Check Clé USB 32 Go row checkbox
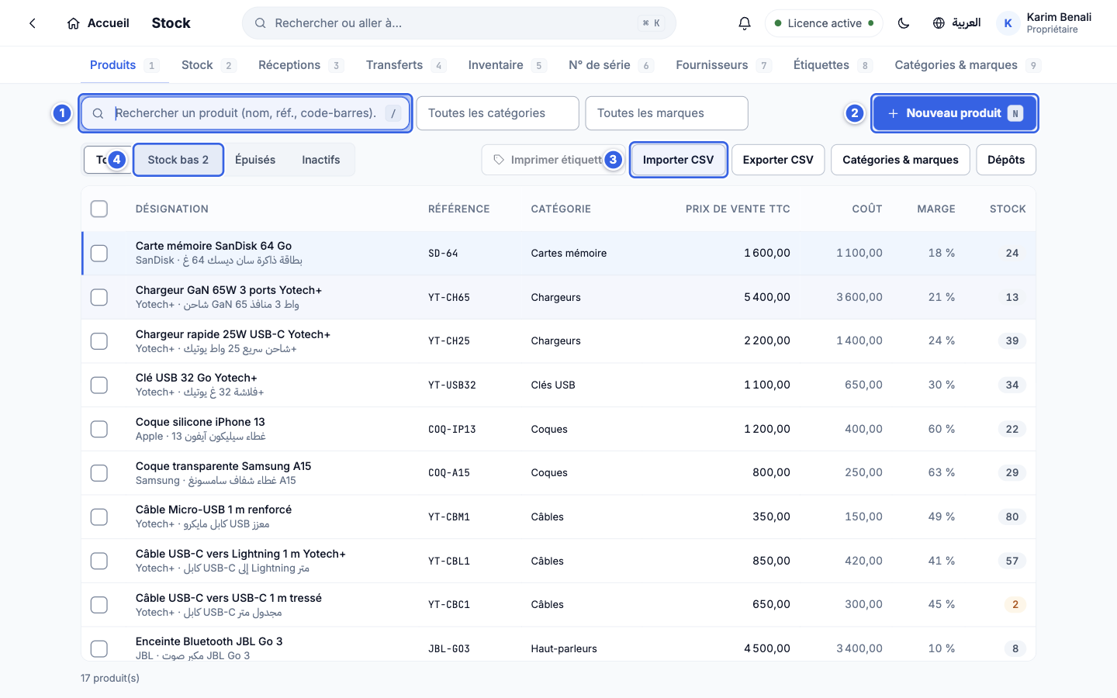Image resolution: width=1117 pixels, height=698 pixels. [x=99, y=385]
